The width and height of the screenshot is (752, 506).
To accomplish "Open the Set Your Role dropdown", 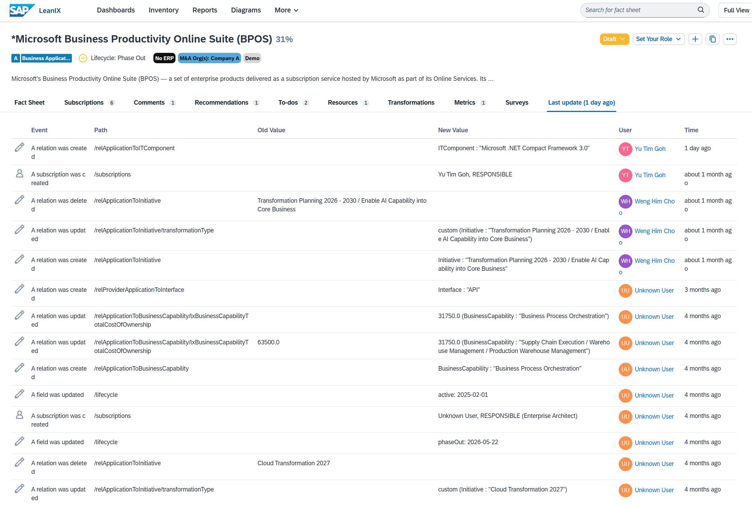I will coord(658,39).
